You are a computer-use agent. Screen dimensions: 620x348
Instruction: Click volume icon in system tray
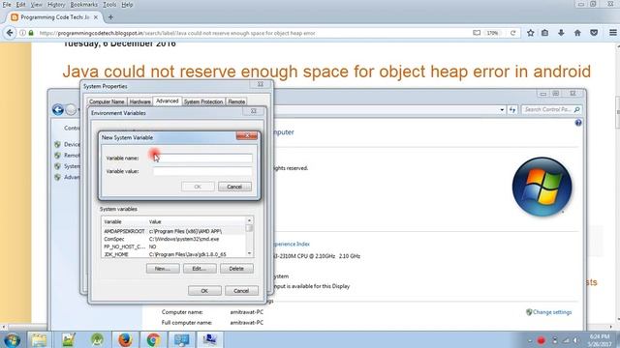pyautogui.click(x=576, y=340)
